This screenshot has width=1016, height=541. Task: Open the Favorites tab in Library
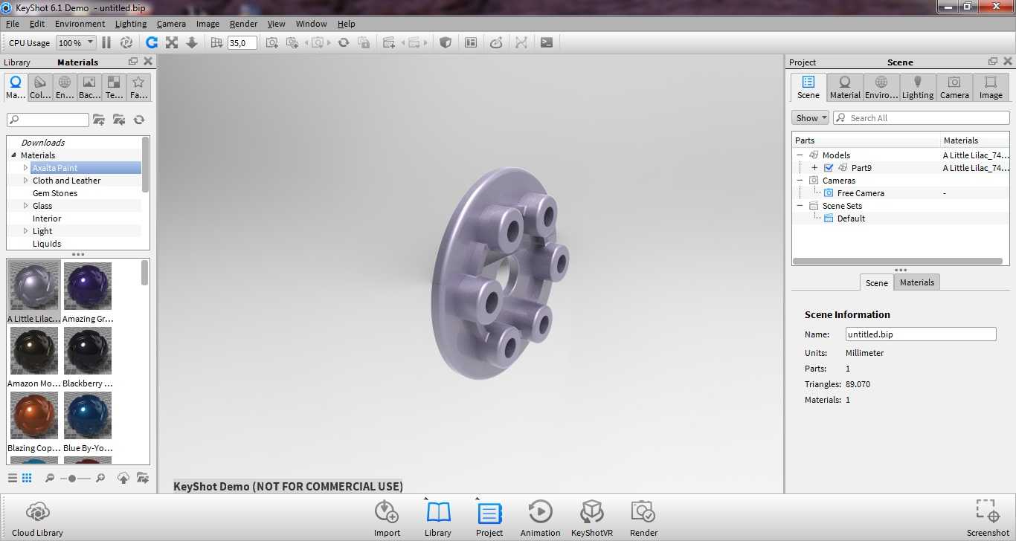tap(138, 87)
